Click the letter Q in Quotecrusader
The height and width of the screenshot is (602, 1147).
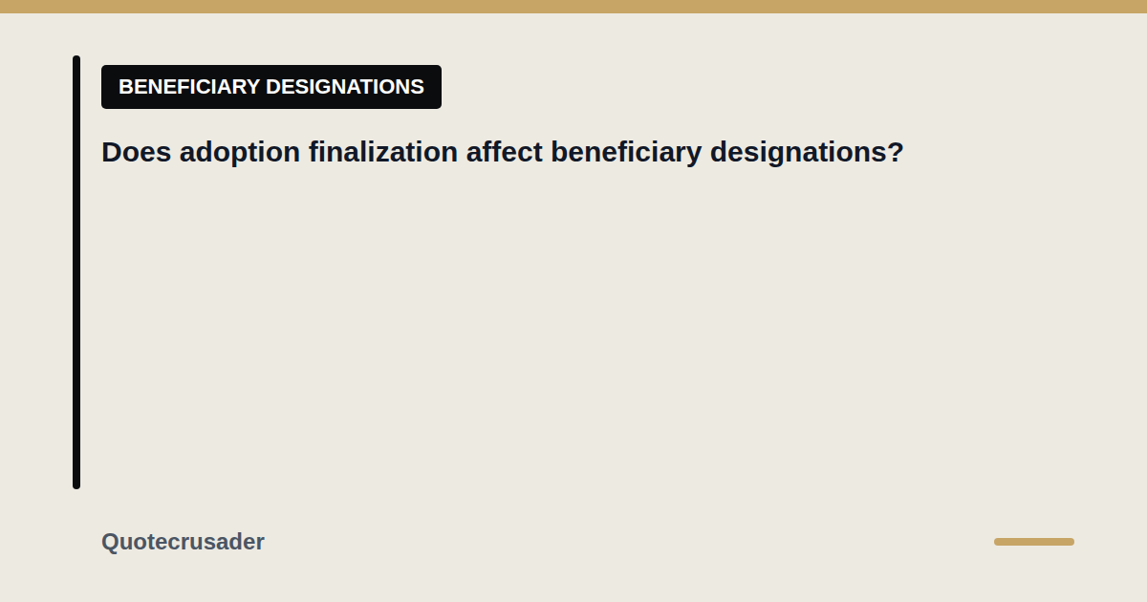click(x=110, y=542)
